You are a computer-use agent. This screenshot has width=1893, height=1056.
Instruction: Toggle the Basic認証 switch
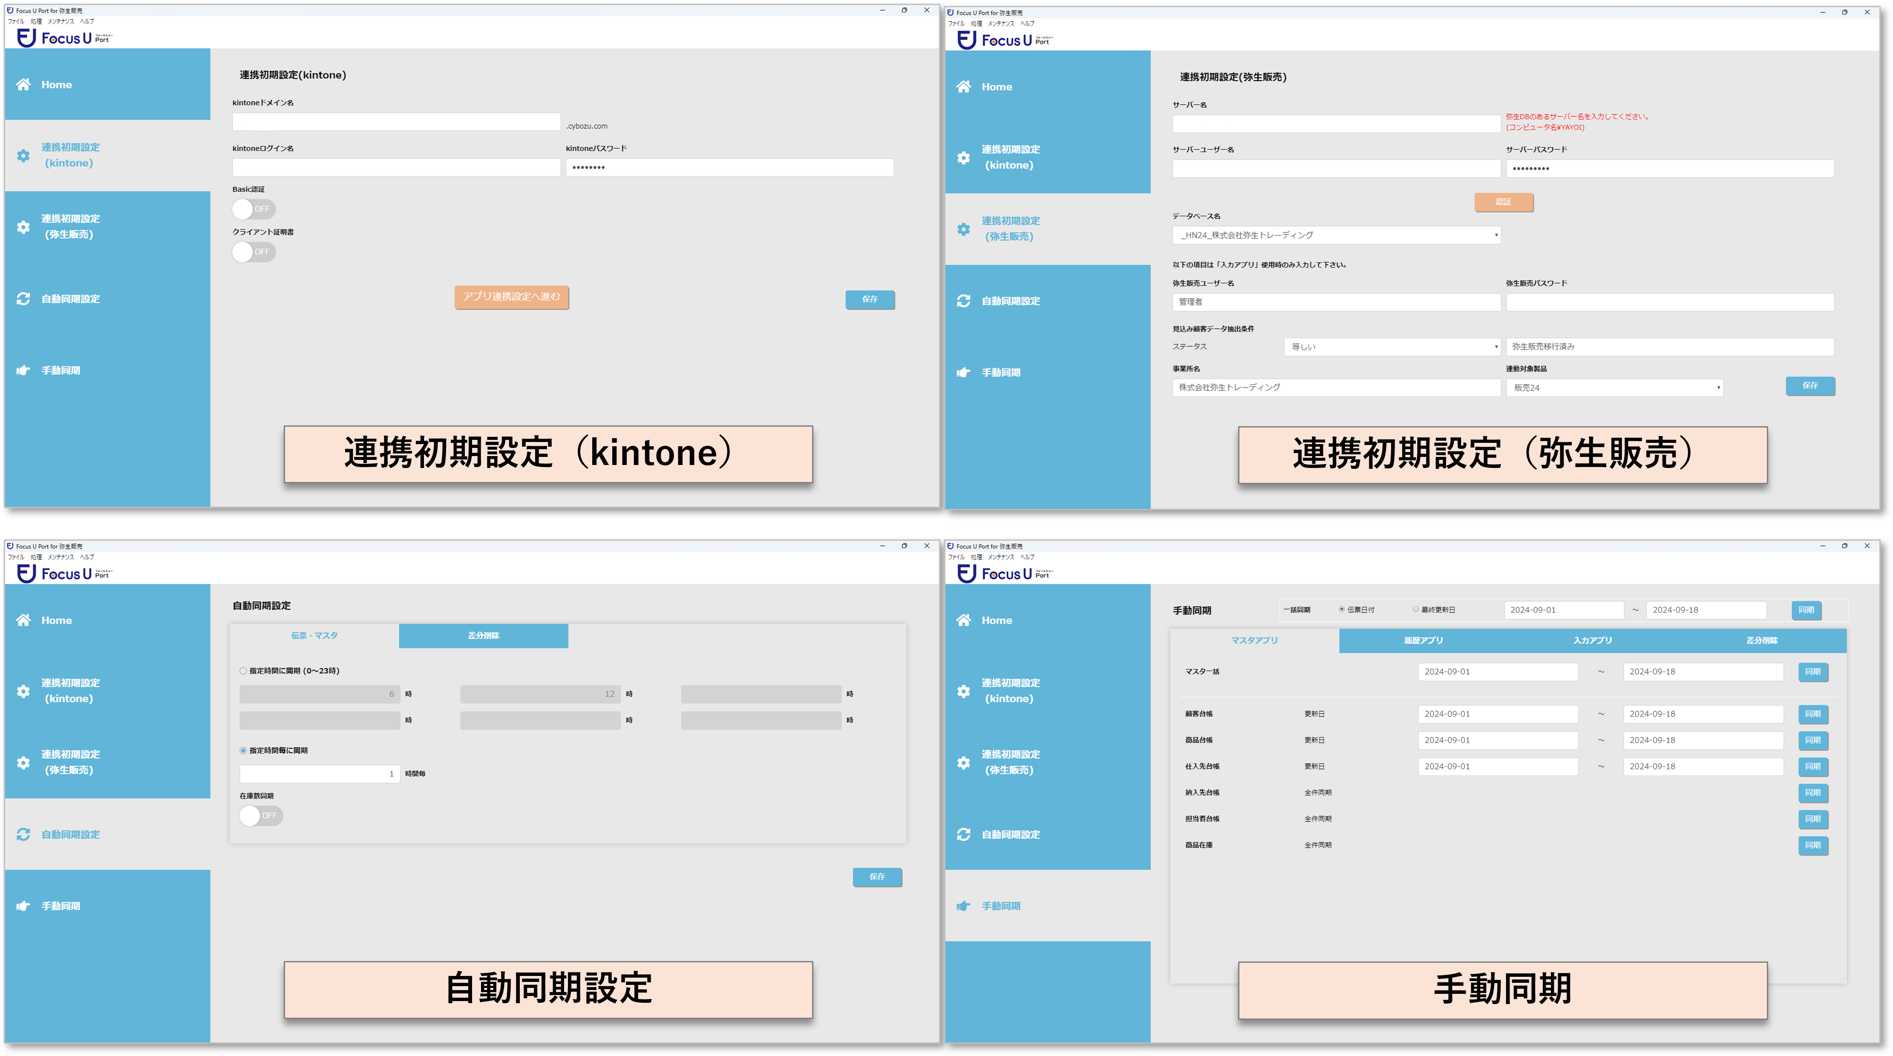[254, 209]
